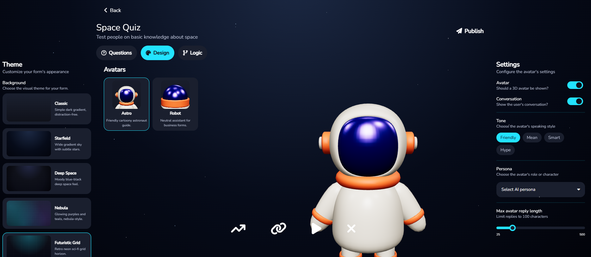591x257 pixels.
Task: Click the Space Quiz title
Action: [118, 28]
